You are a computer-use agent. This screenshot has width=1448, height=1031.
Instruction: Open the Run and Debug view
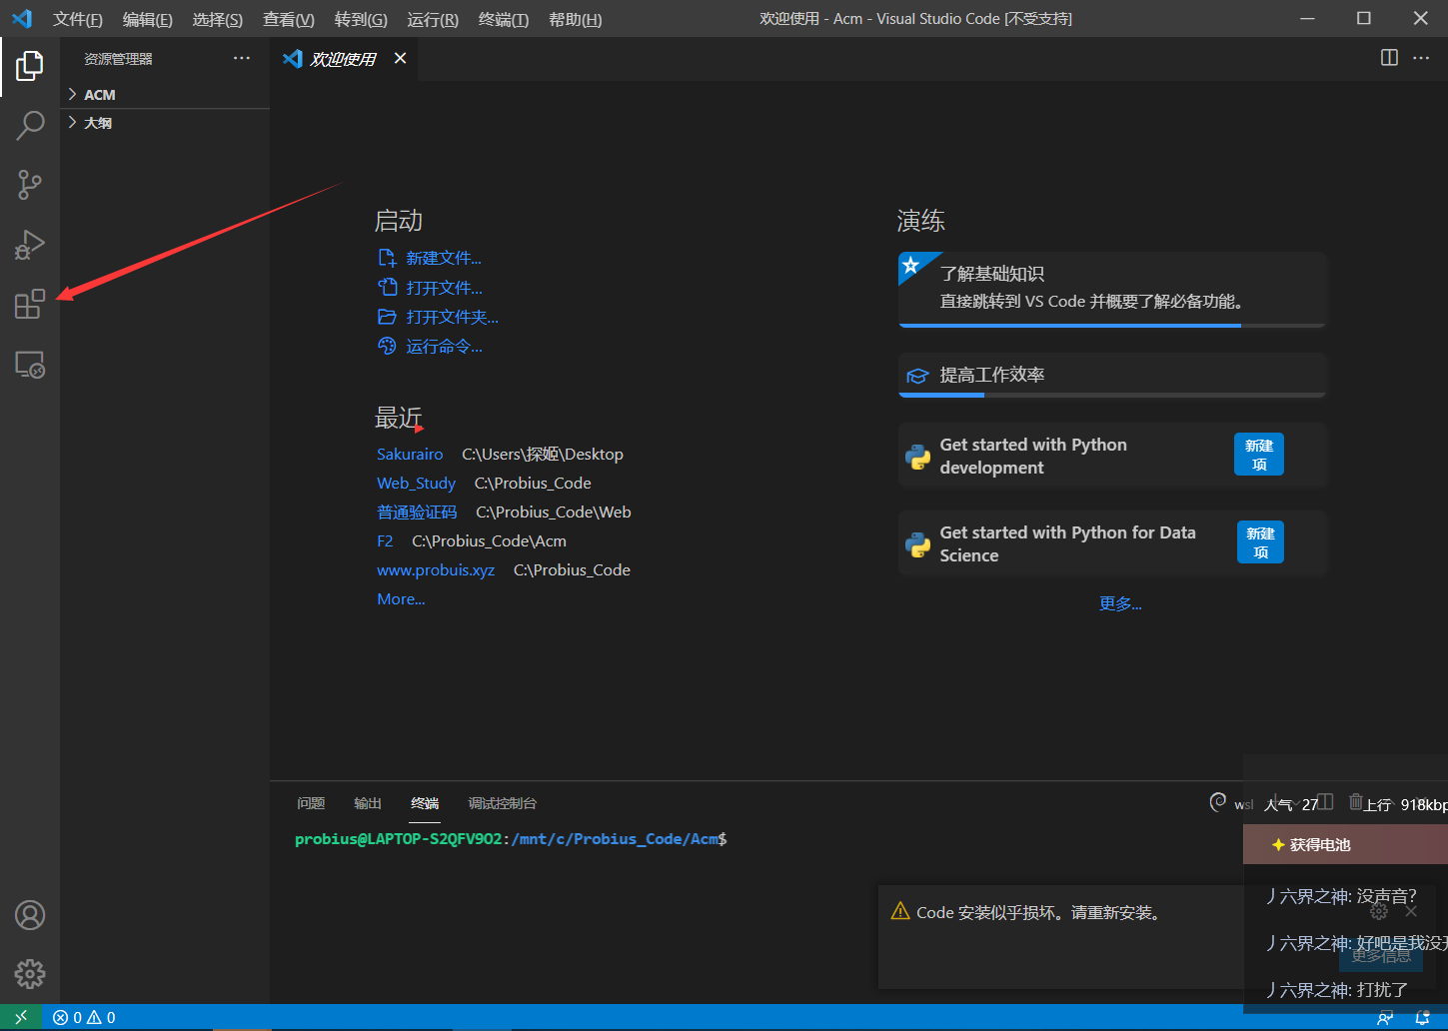coord(30,245)
